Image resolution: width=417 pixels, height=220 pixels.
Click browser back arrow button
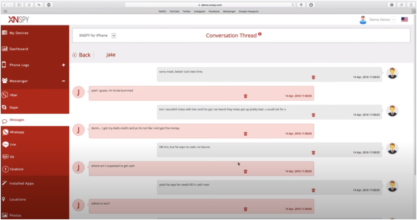(5, 5)
